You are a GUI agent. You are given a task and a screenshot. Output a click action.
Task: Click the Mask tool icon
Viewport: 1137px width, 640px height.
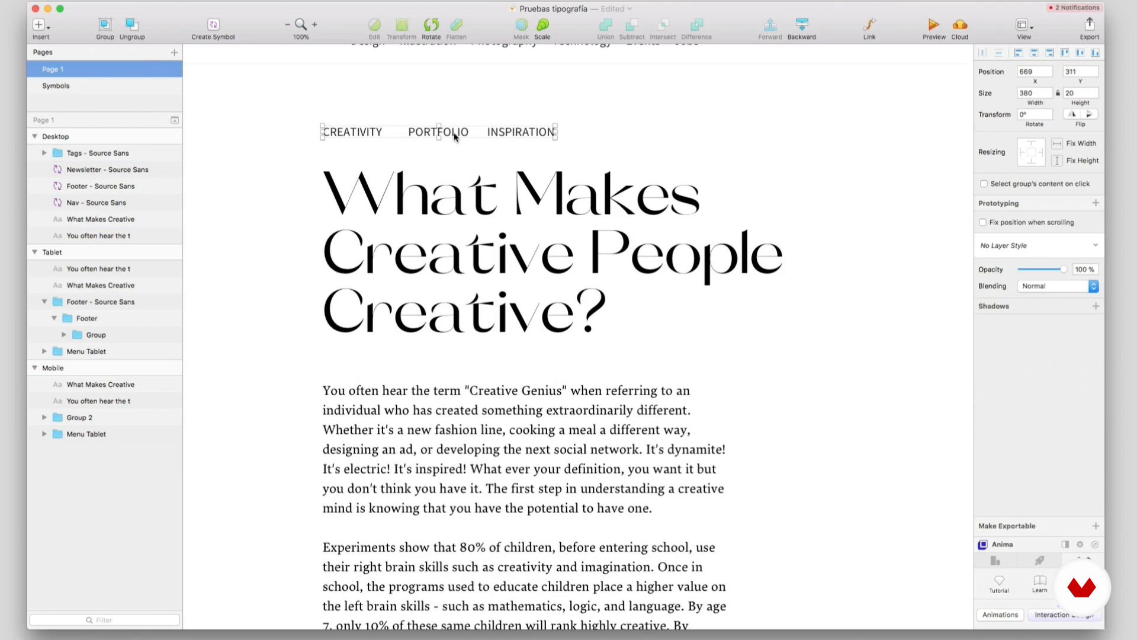pos(521,24)
